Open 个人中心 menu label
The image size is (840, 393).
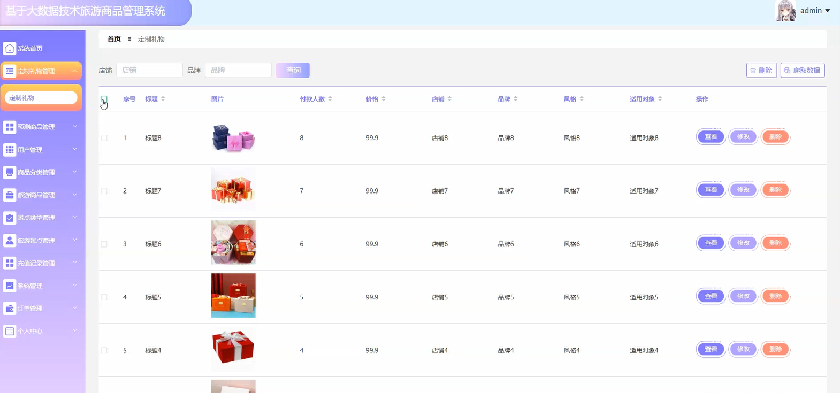tap(30, 332)
